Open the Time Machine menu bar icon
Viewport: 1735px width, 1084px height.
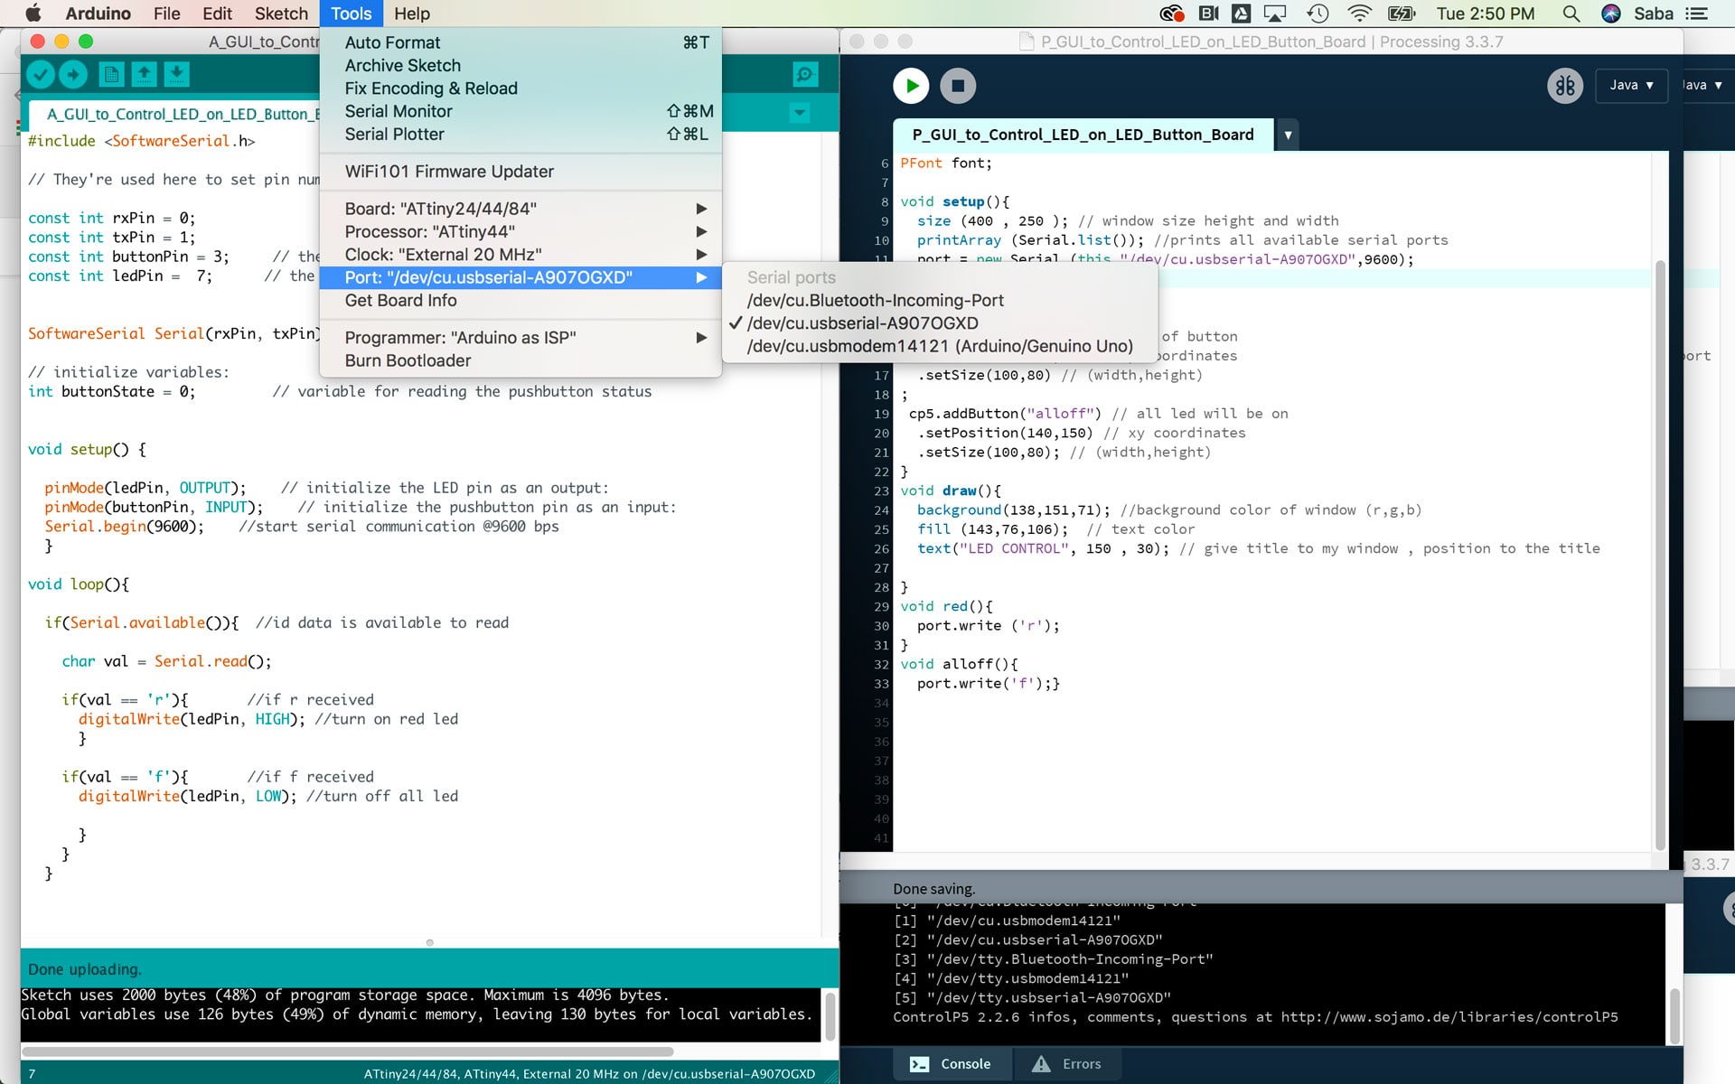(1318, 14)
